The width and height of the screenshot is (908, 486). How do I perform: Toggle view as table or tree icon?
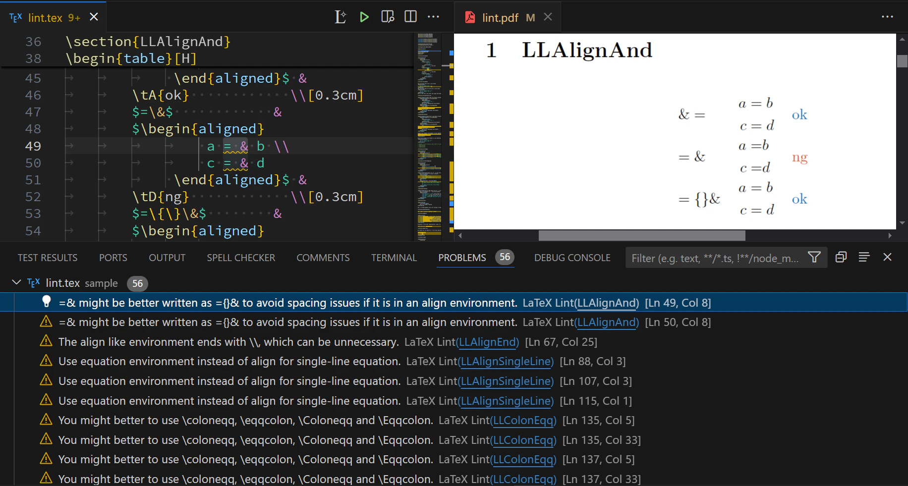[x=864, y=257]
